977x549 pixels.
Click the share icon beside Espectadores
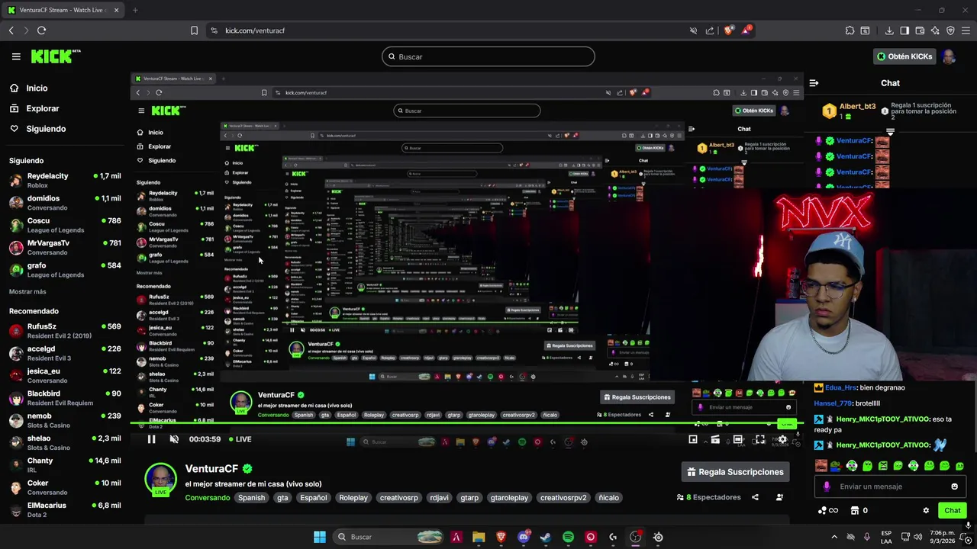[755, 497]
